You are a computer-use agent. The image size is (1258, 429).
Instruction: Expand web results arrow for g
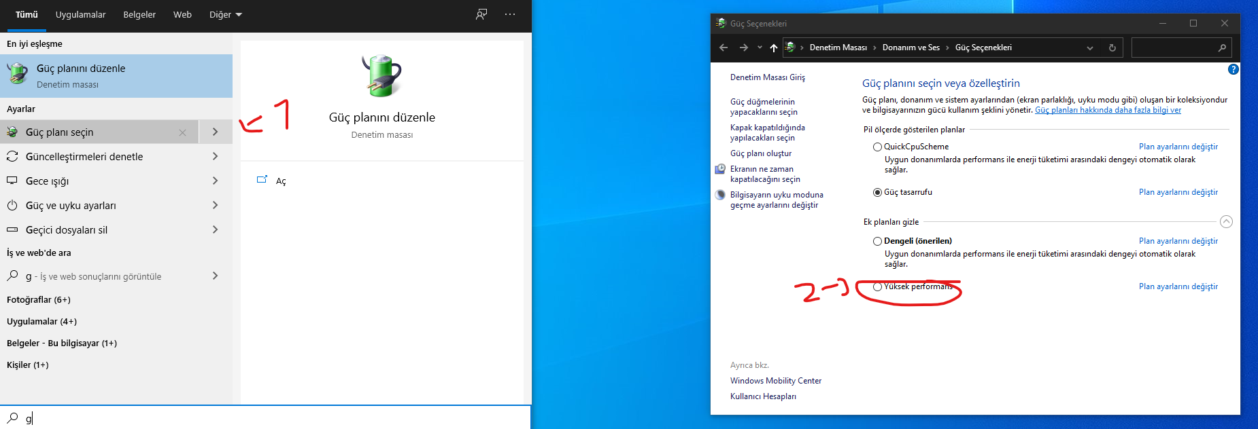[x=216, y=276]
